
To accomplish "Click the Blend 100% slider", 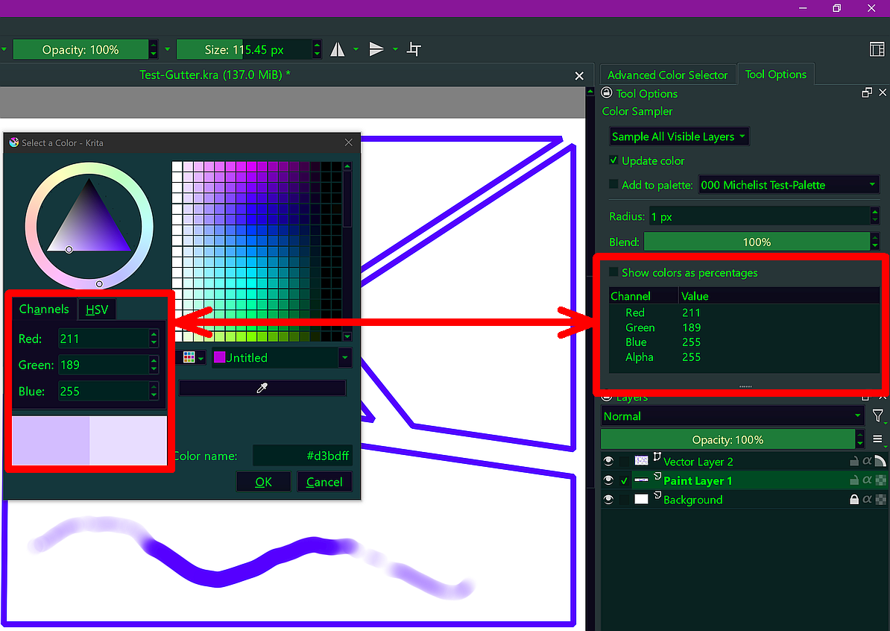I will click(x=756, y=242).
